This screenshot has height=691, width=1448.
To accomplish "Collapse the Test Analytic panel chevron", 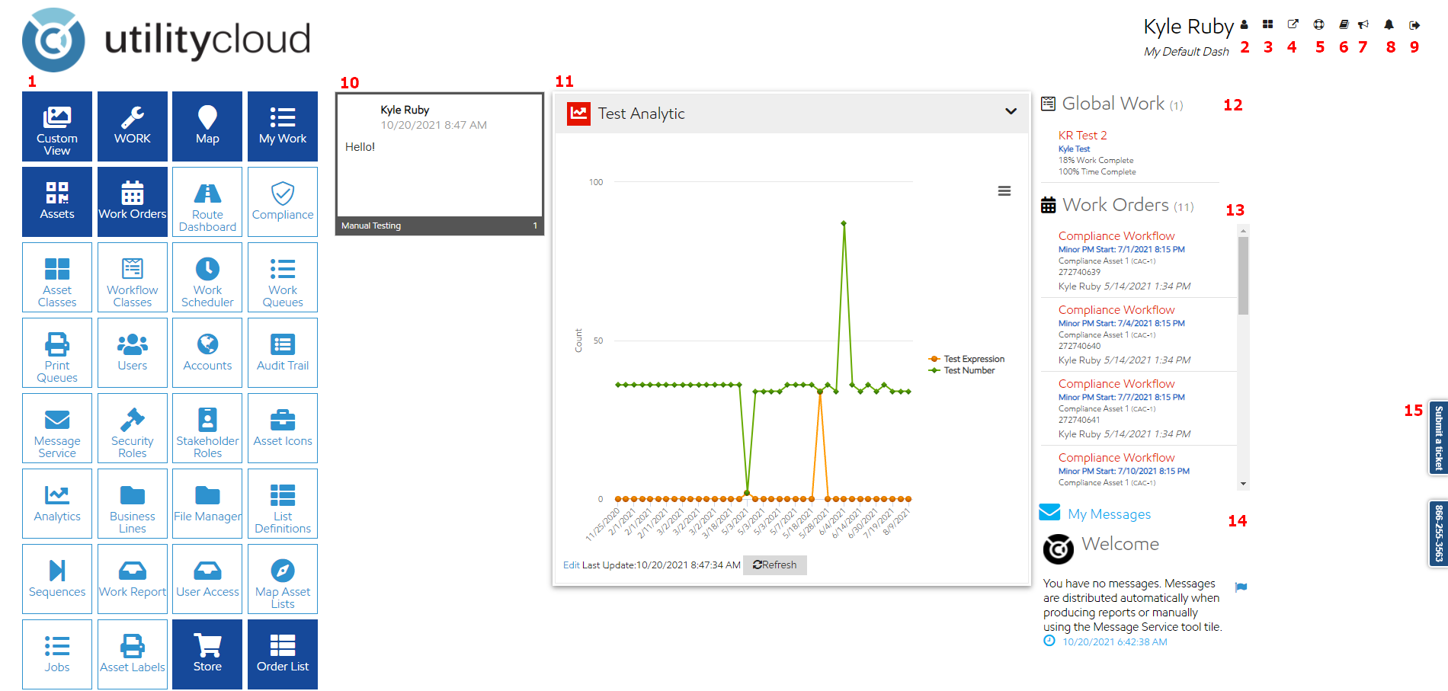I will tap(1011, 112).
